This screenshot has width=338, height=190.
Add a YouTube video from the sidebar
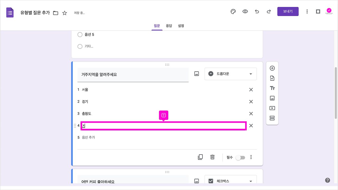(272, 108)
